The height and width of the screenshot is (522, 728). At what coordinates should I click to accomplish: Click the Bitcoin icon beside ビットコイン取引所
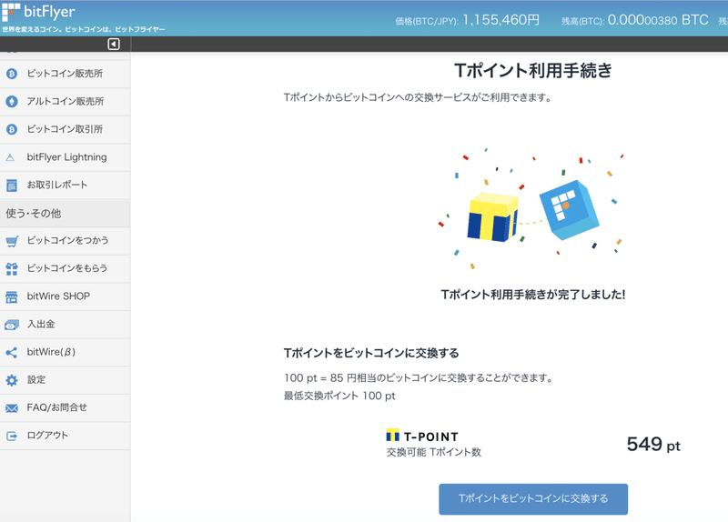pos(12,129)
